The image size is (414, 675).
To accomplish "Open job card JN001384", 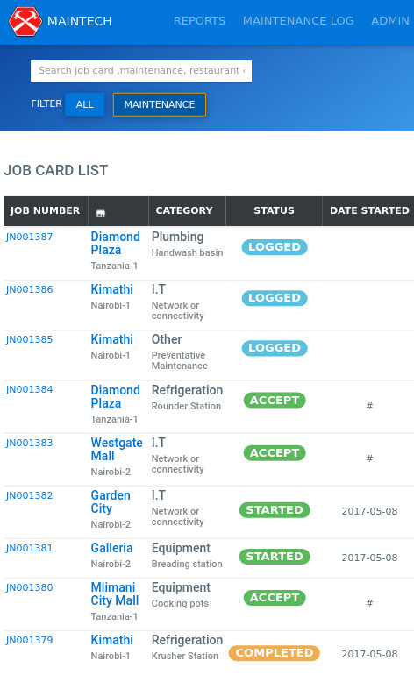I will coord(29,389).
